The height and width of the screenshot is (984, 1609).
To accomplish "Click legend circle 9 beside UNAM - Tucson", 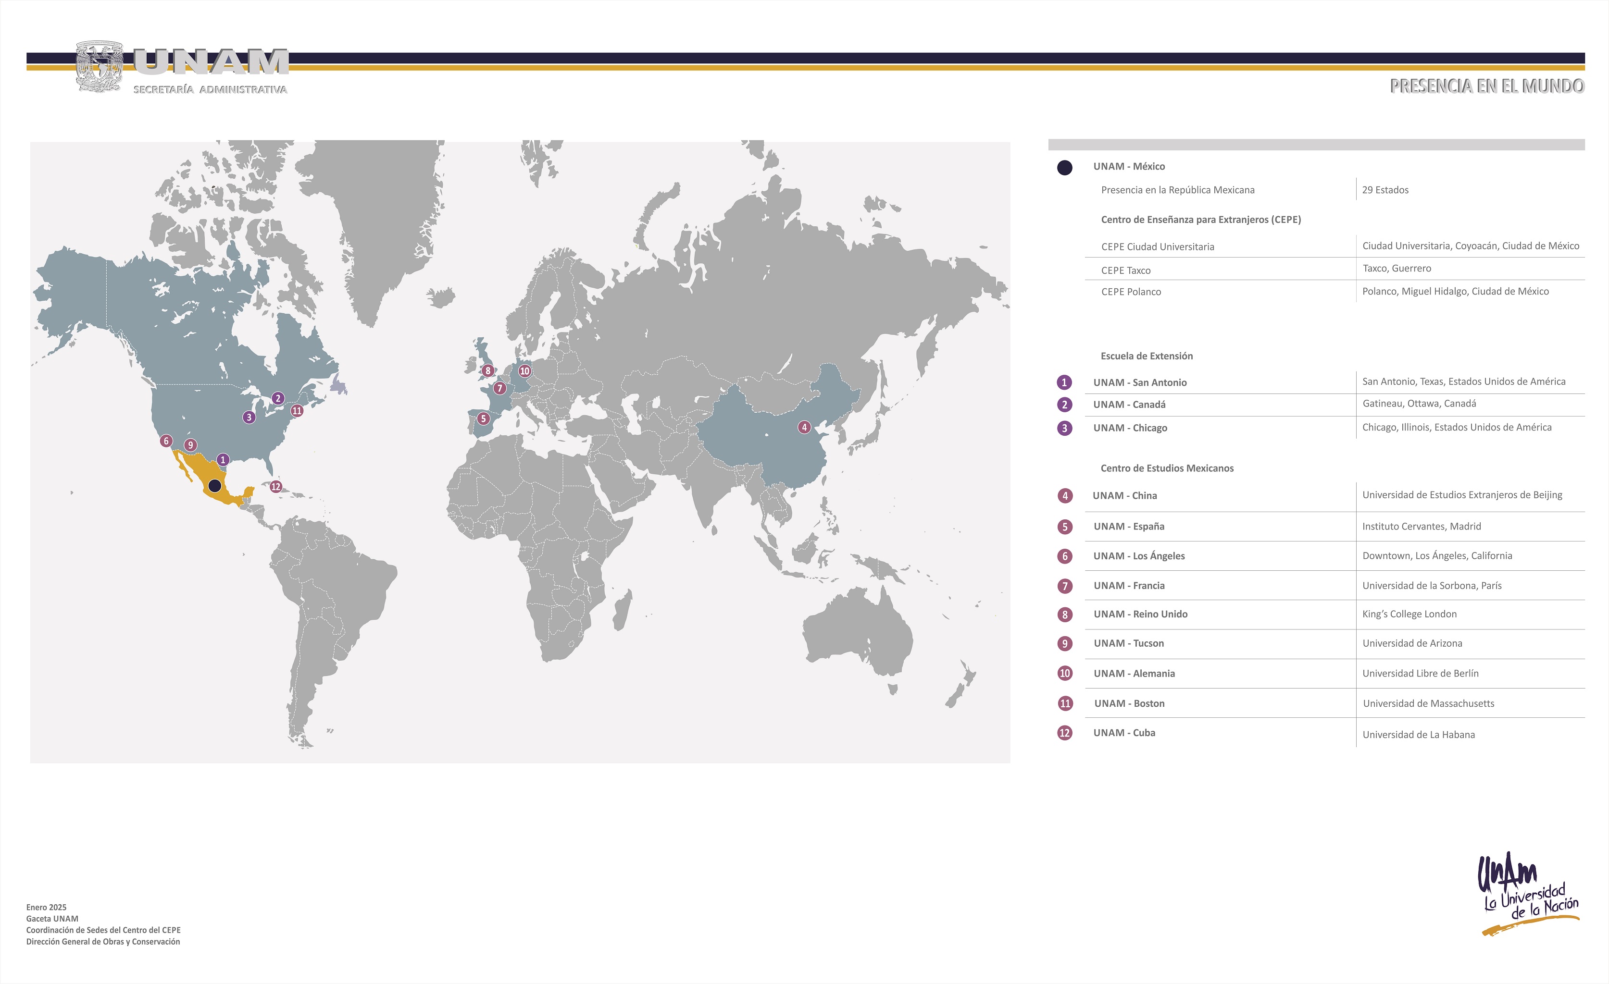I will (x=1065, y=643).
